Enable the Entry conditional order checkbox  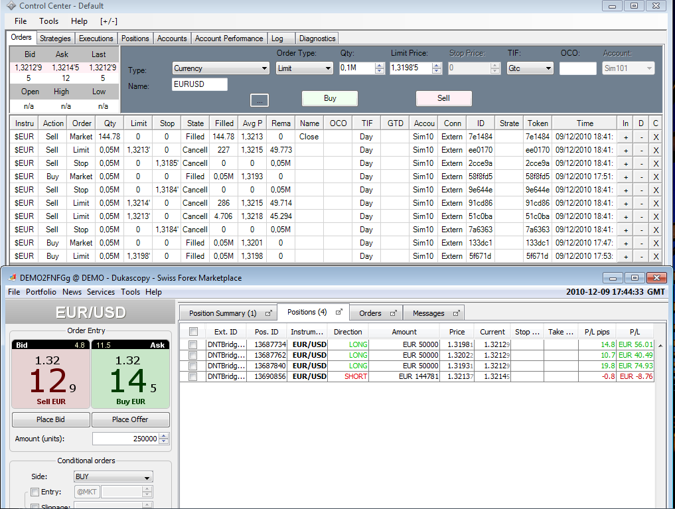[x=35, y=492]
